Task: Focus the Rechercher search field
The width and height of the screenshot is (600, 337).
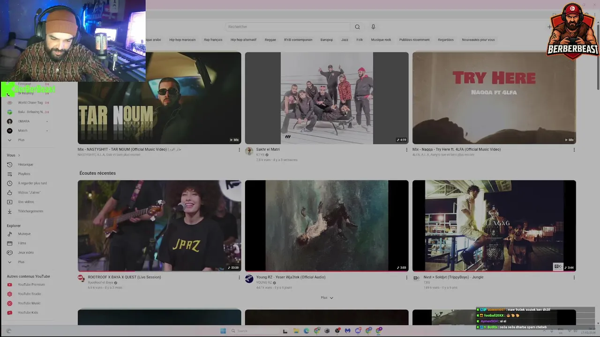Action: click(x=288, y=27)
